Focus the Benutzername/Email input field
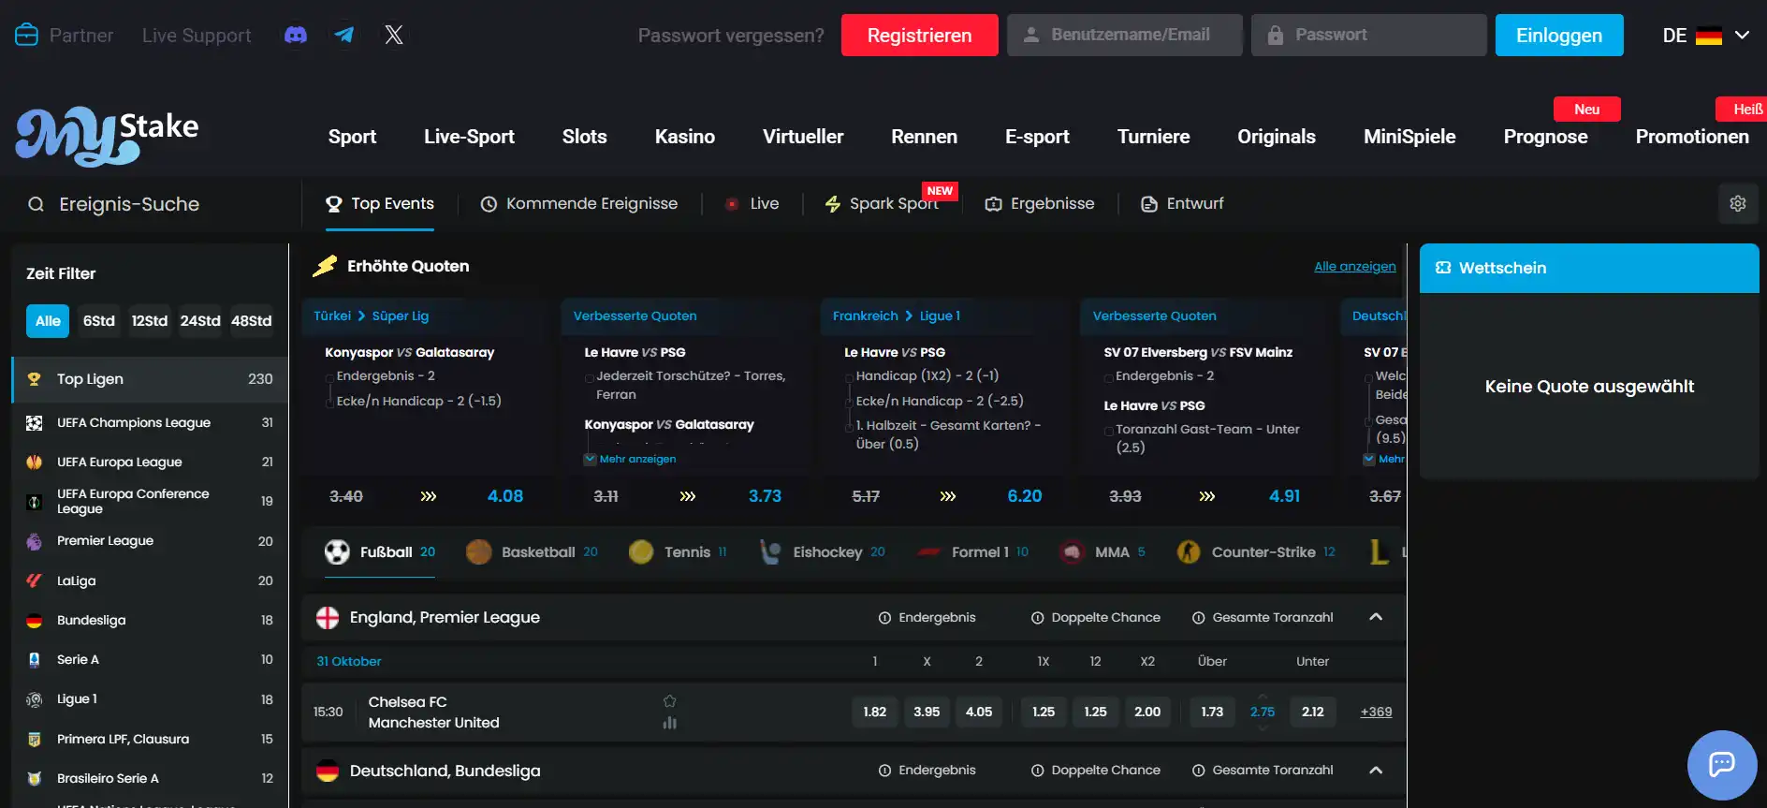 tap(1125, 36)
